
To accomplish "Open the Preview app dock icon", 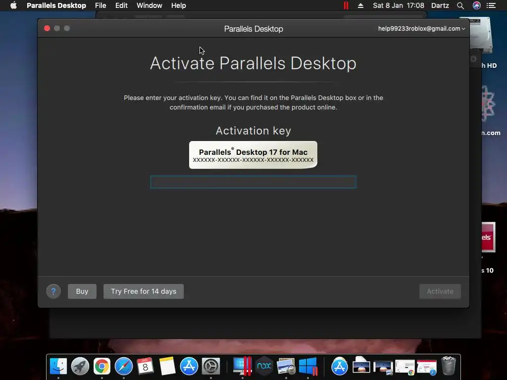I will pos(286,366).
